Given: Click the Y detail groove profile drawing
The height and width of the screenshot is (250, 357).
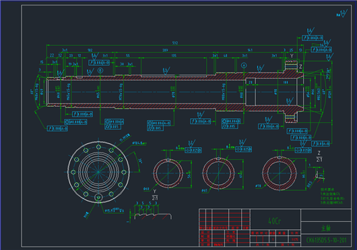Looking at the screenshot, I should [150, 211].
